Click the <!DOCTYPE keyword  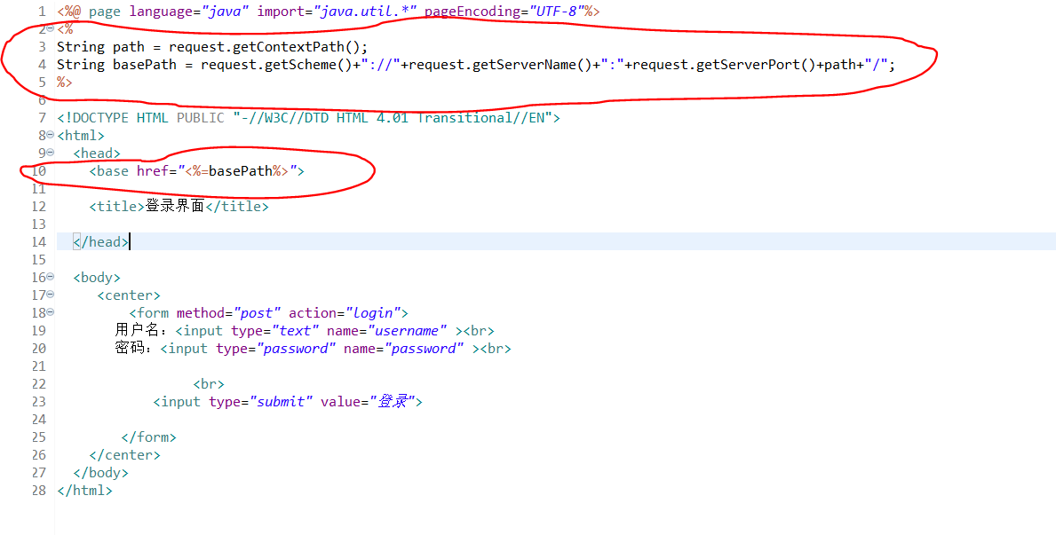click(93, 118)
